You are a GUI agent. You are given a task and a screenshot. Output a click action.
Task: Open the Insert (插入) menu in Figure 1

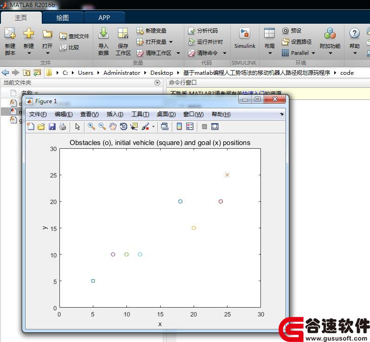point(115,114)
